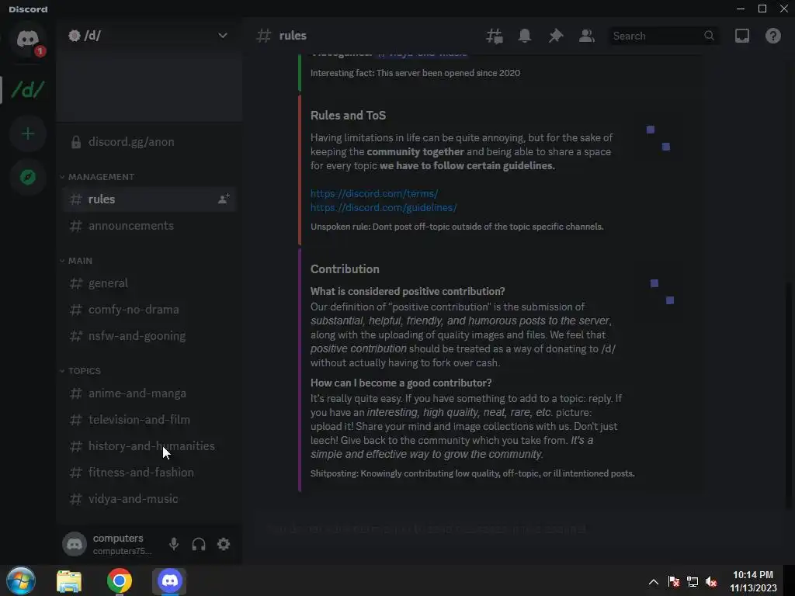Open Action Center flag tray icon
The image size is (795, 596).
point(673,582)
